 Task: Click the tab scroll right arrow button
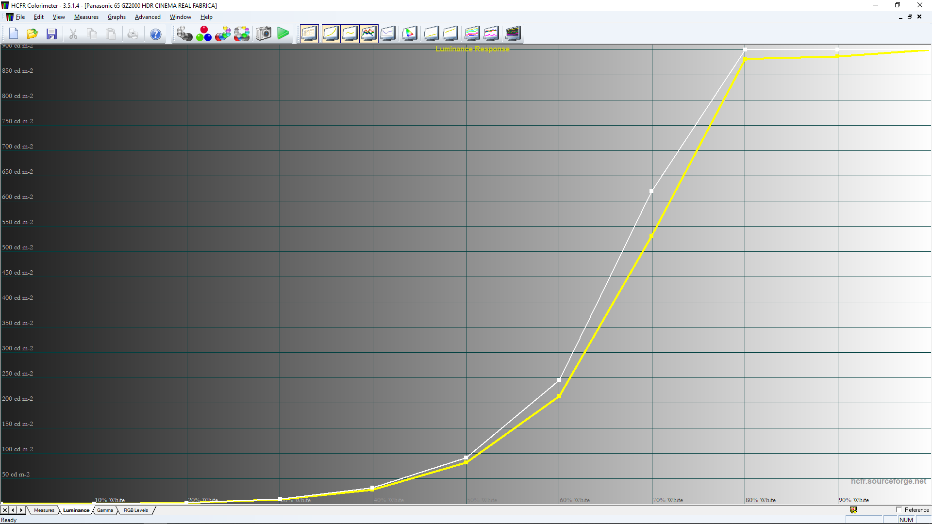click(21, 510)
